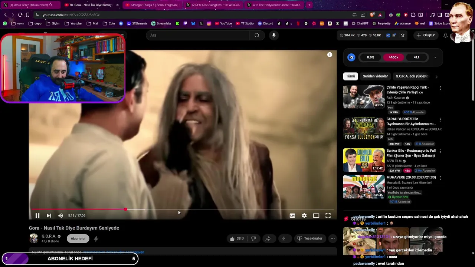Click the Teşekkürler button
Viewport: 475px width, 267px height.
[x=310, y=238]
